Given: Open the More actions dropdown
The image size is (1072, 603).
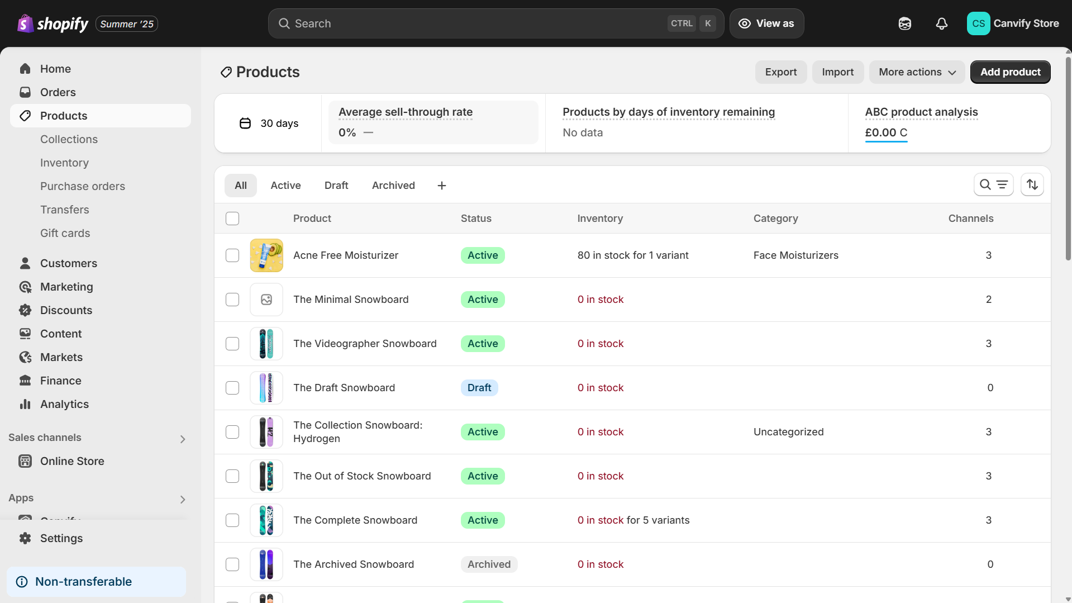Looking at the screenshot, I should click(917, 72).
